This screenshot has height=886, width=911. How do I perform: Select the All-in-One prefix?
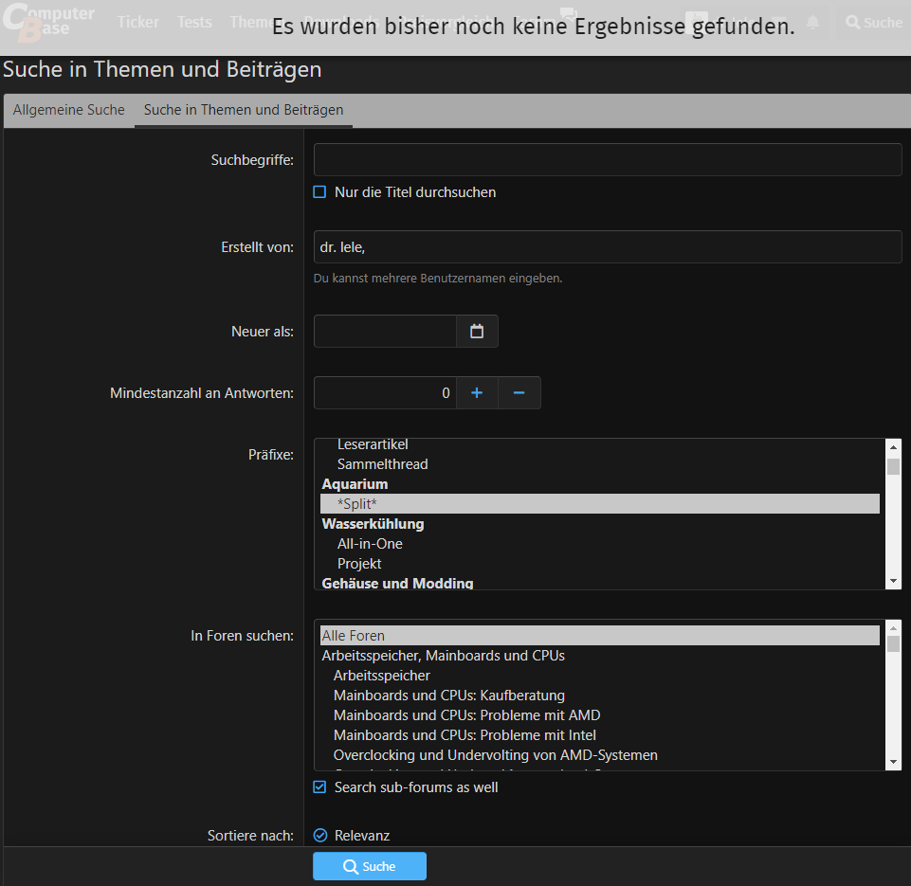[x=599, y=543]
